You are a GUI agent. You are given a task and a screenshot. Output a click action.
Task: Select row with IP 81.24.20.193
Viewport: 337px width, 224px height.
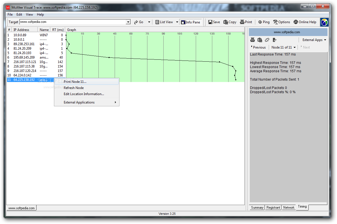tap(36, 53)
